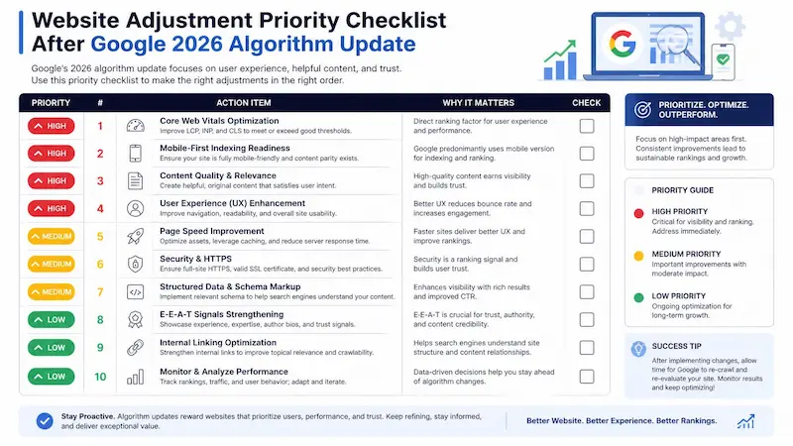Click the user profile icon for UX Enhancement
This screenshot has height=446, width=793.
135,208
